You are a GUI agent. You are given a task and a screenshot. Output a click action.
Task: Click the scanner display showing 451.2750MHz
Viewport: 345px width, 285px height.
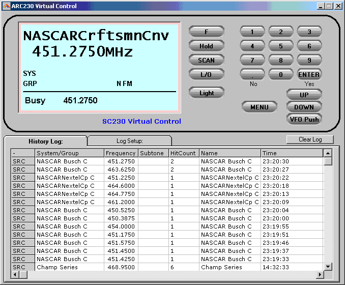99,68
